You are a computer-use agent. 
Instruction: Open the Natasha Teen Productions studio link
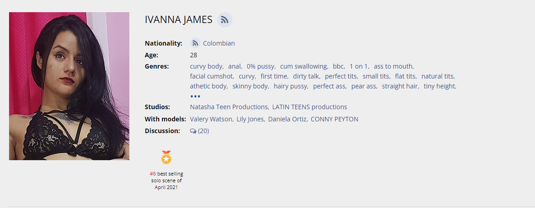pyautogui.click(x=229, y=107)
